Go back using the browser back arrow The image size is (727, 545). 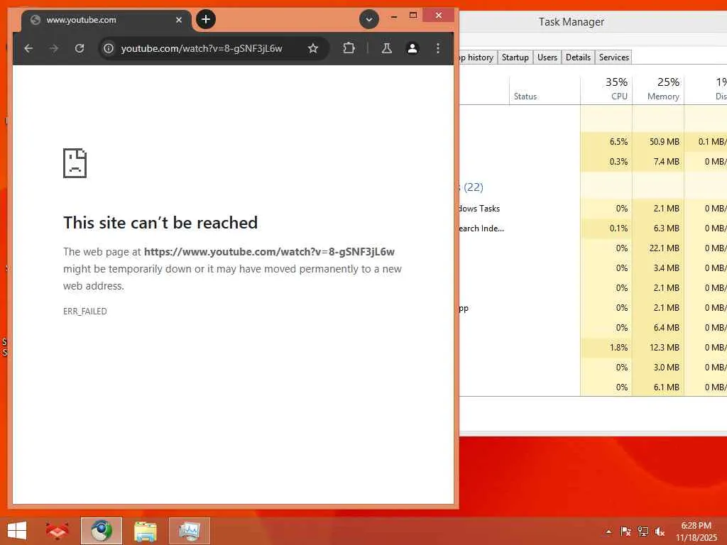coord(28,48)
